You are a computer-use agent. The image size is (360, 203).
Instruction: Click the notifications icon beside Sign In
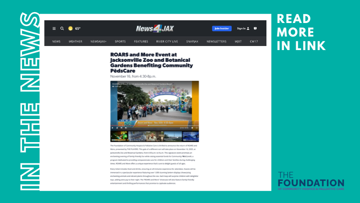point(255,28)
